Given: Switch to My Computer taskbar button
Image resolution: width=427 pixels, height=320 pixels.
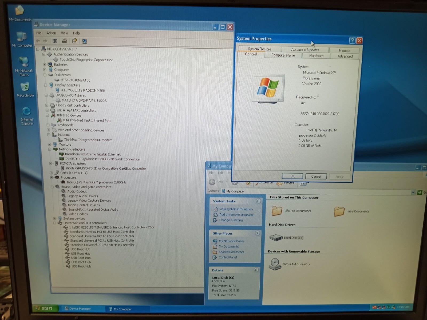Looking at the screenshot, I should click(x=128, y=309).
